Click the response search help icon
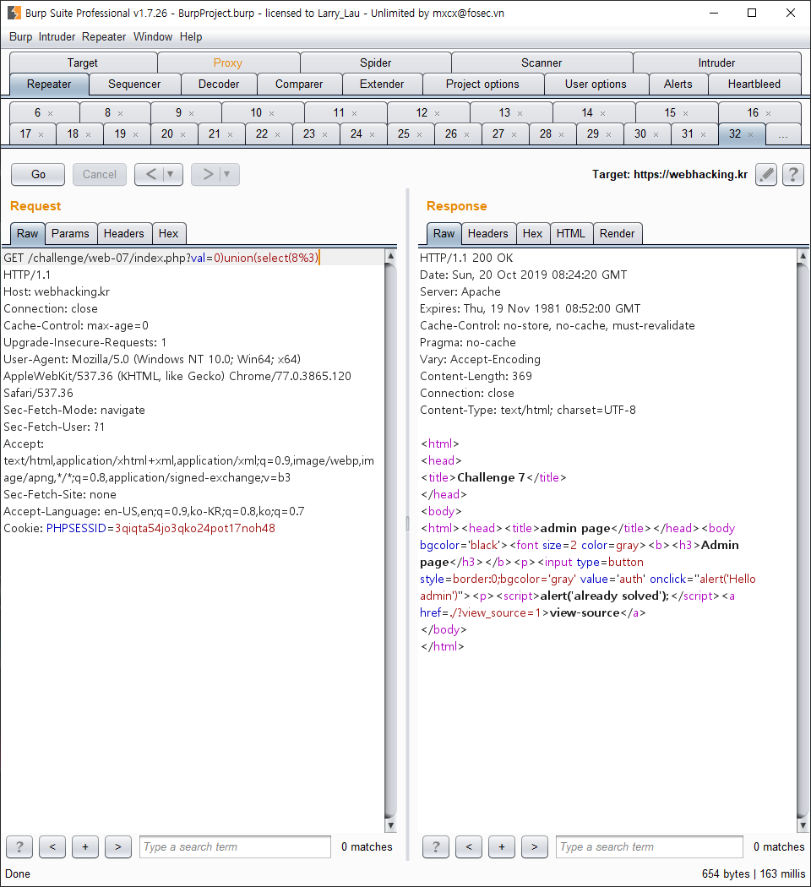The width and height of the screenshot is (811, 887). click(435, 846)
